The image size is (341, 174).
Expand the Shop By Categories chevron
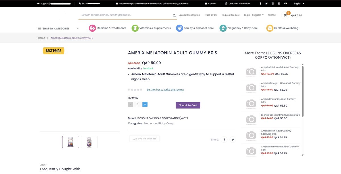click(x=78, y=28)
